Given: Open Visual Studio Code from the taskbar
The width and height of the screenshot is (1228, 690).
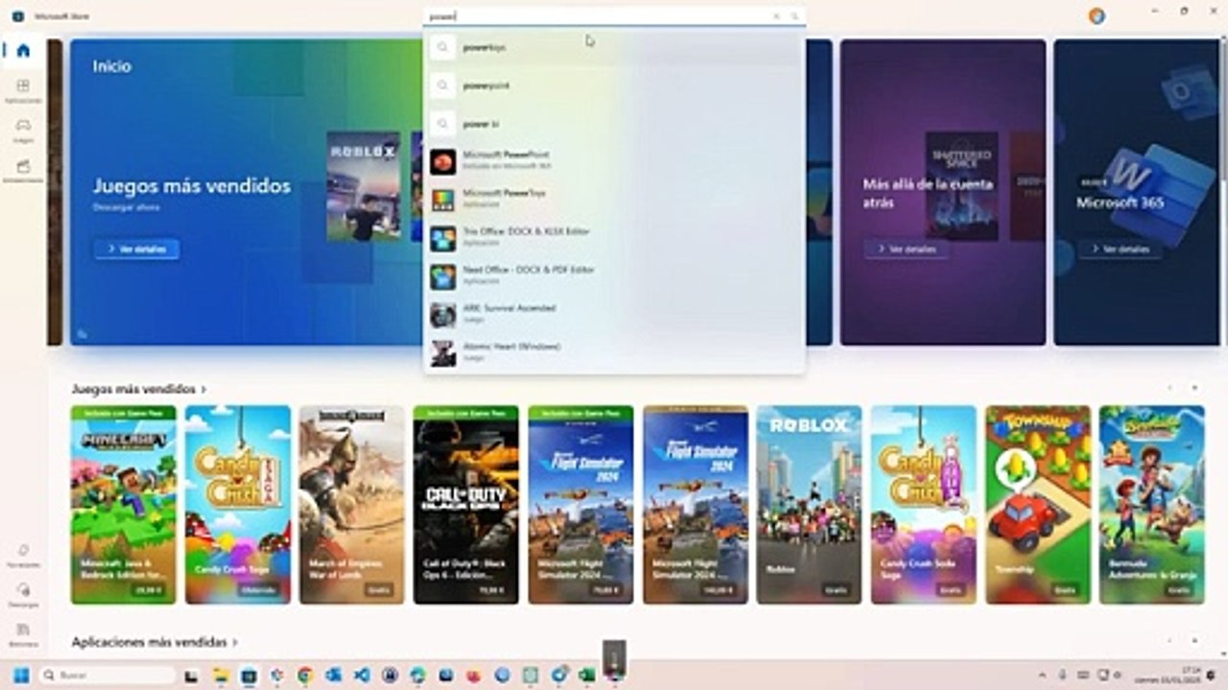Looking at the screenshot, I should [x=362, y=676].
